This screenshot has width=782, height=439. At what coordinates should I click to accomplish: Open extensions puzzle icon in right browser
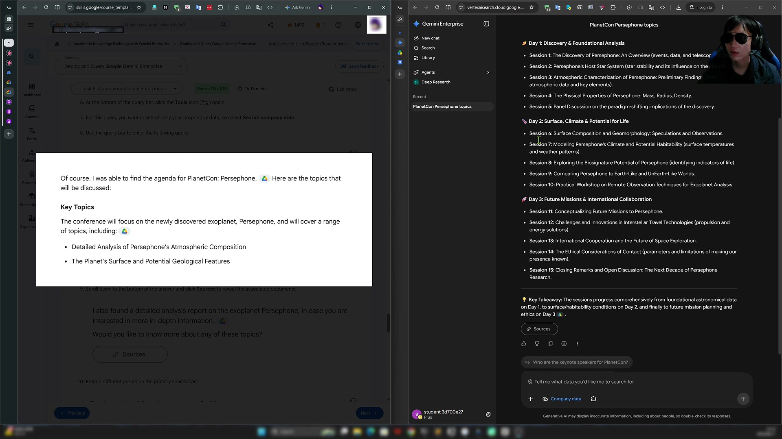pyautogui.click(x=613, y=7)
